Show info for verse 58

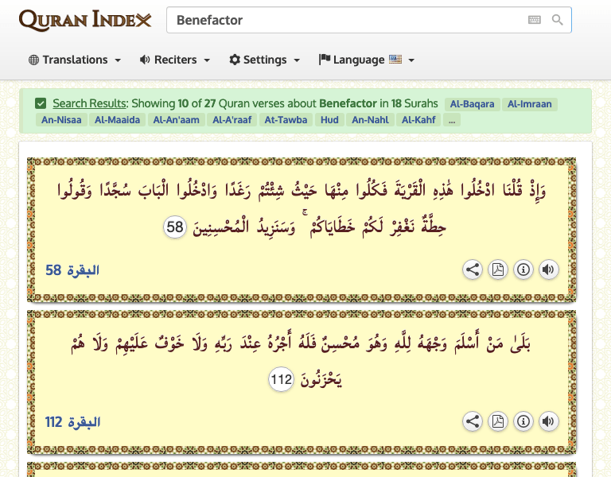523,270
